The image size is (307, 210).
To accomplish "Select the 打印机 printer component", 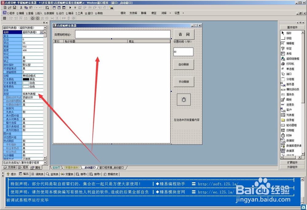I will tap(291, 64).
